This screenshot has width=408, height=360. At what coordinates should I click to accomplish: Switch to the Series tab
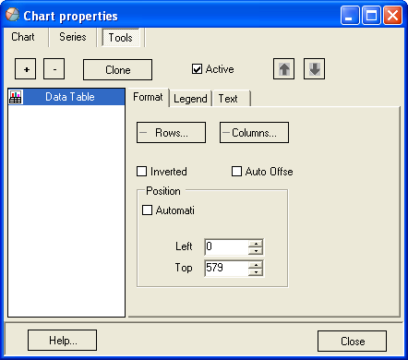coord(73,37)
